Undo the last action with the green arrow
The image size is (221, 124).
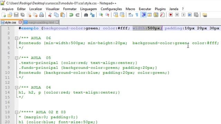pos(71,15)
